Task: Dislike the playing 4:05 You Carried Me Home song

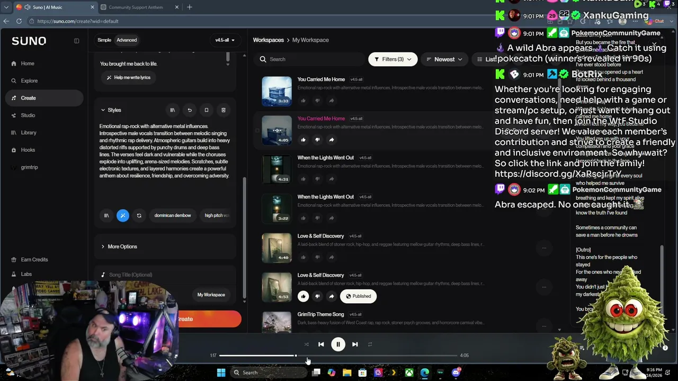Action: [317, 140]
